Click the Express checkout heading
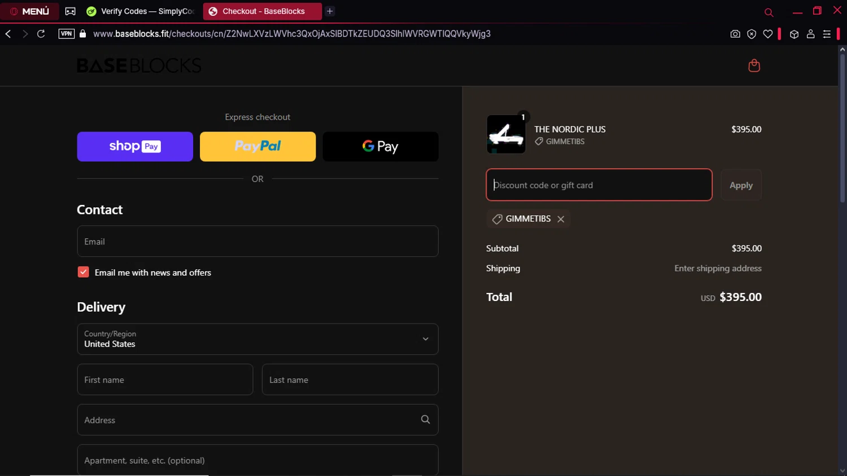Viewport: 847px width, 476px height. pos(257,117)
